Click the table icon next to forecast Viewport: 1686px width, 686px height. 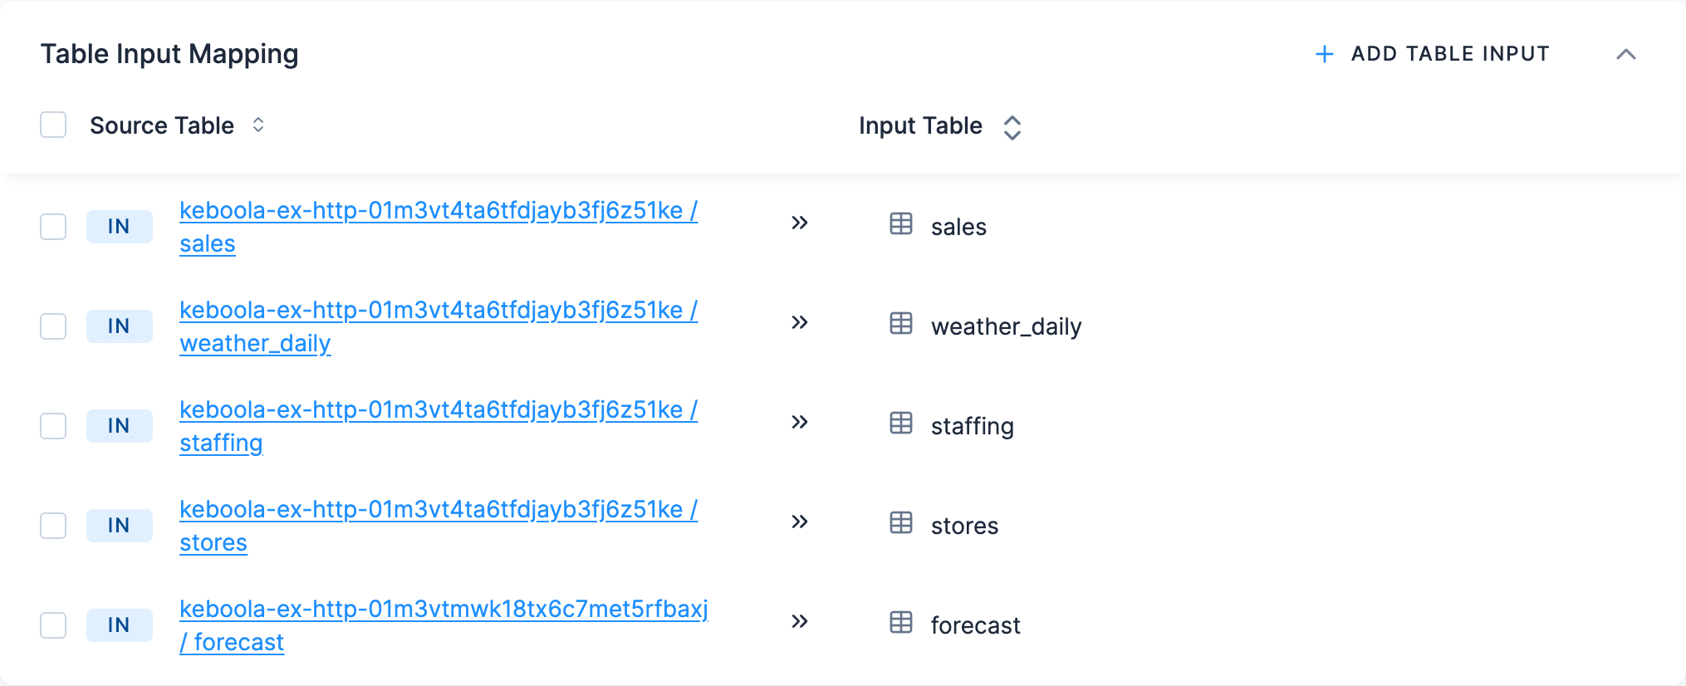click(901, 622)
